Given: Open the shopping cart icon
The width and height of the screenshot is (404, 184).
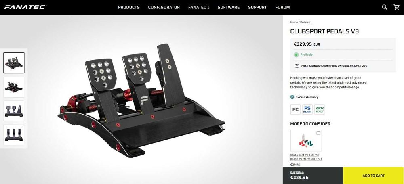Looking at the screenshot, I should [x=397, y=7].
